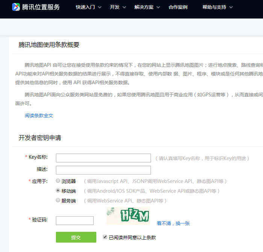Submit the form with 提交 button
This screenshot has width=263, height=252.
76,237
